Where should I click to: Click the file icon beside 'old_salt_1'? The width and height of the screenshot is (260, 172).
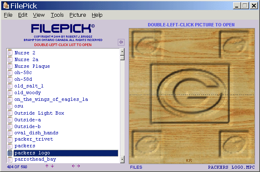pos(10,86)
